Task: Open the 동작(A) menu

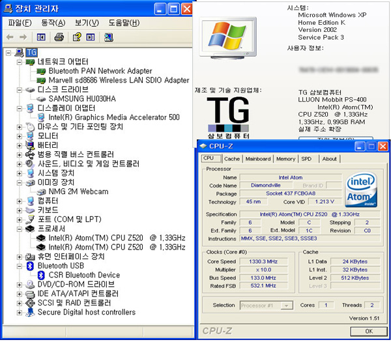Action: 53,23
